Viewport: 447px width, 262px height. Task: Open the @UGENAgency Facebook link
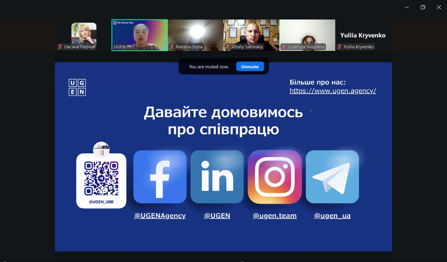160,216
